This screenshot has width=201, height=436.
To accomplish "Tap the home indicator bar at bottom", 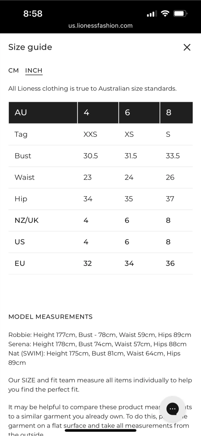I will pos(100,430).
